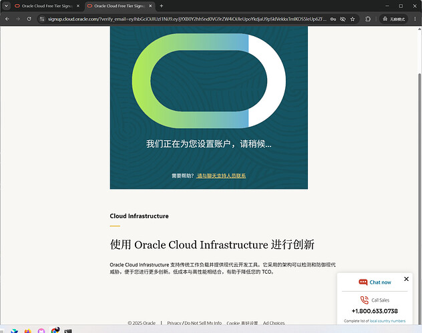Open the saved passwords key icon
422x333 pixels.
click(333, 19)
